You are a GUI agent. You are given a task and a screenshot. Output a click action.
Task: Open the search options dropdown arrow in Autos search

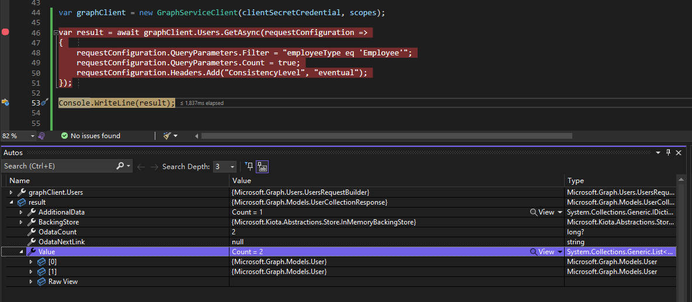pyautogui.click(x=128, y=167)
